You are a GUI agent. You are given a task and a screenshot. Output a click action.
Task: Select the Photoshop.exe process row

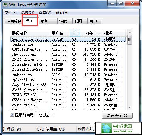[68, 54]
